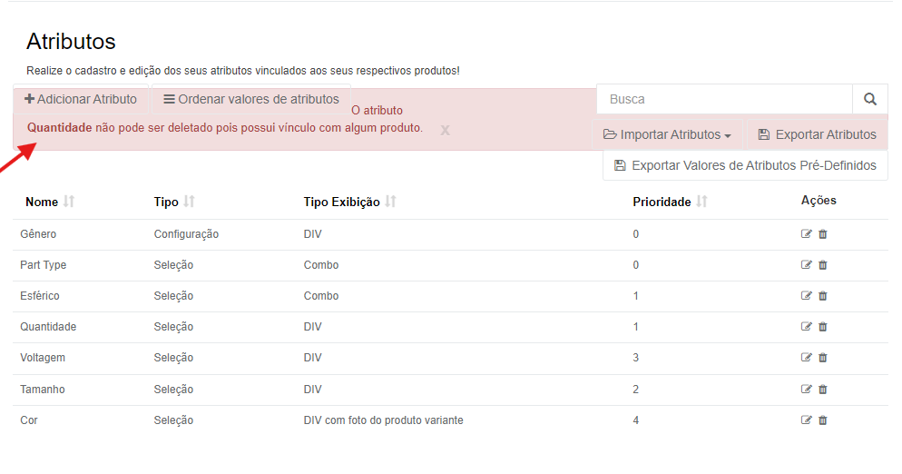Click Adicionar Atributo button
The image size is (902, 474).
tap(81, 99)
